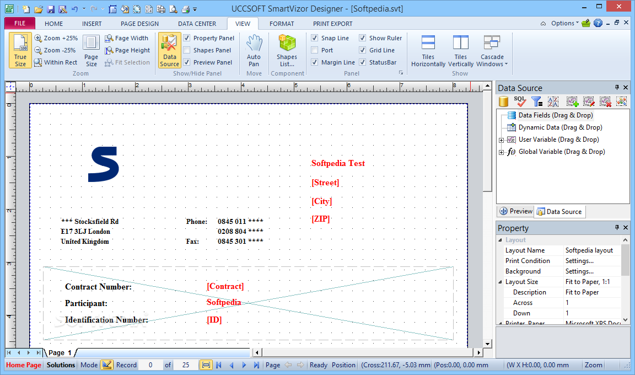Click Tiles Horizontally window arrangement
This screenshot has height=375, width=635.
pyautogui.click(x=428, y=50)
